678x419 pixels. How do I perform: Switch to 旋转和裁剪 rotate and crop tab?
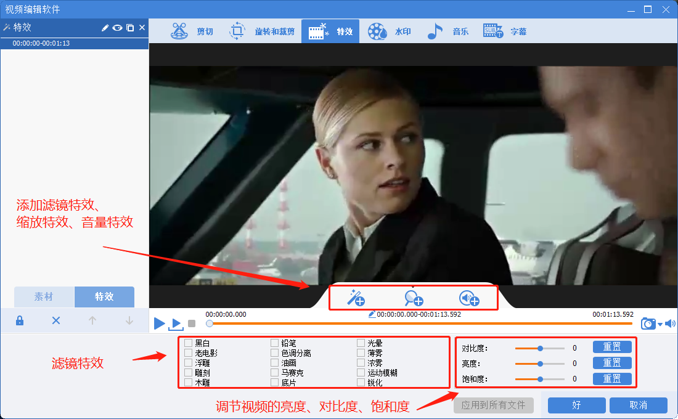[x=262, y=31]
